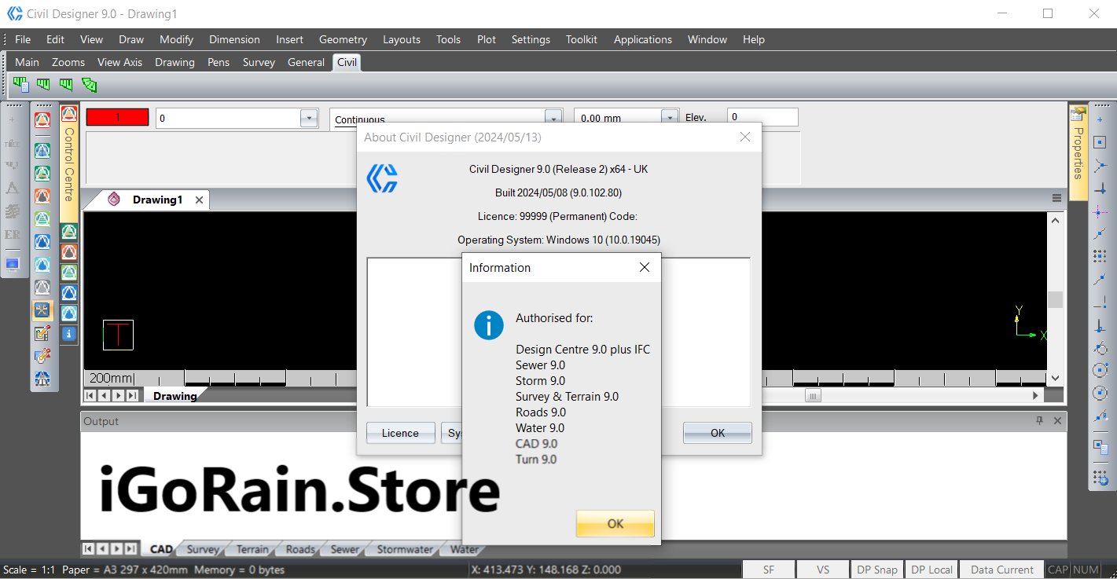This screenshot has width=1117, height=579.
Task: Click the red pen colour swatch
Action: point(117,117)
